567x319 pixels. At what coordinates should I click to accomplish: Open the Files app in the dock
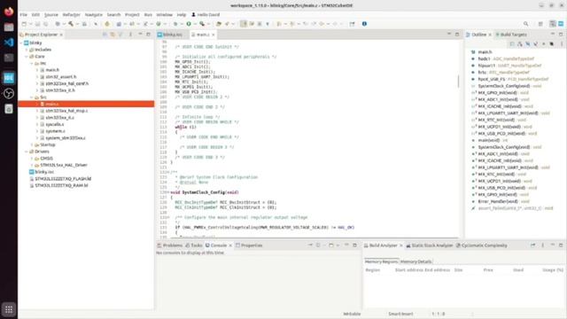click(9, 27)
